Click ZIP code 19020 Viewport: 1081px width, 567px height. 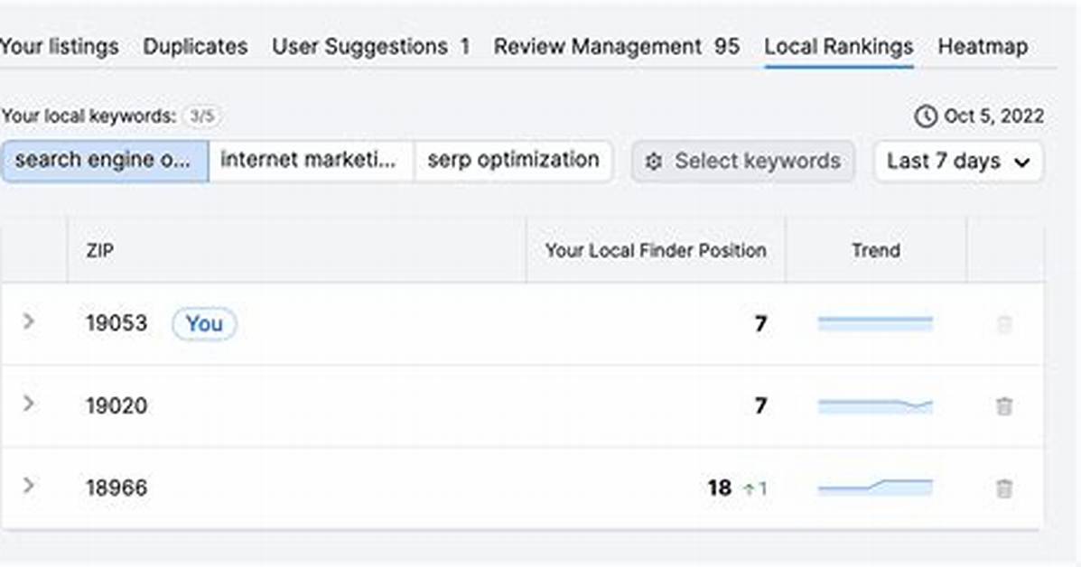coord(116,405)
